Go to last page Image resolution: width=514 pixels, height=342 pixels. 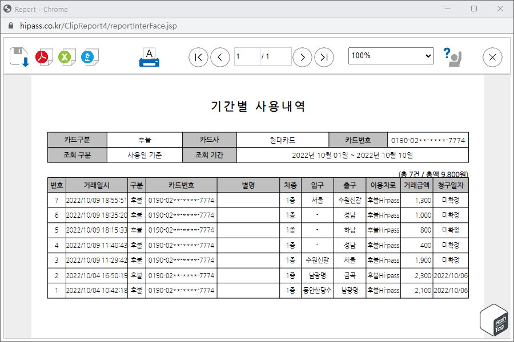[324, 57]
